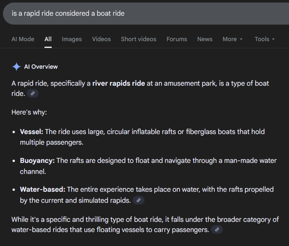The width and height of the screenshot is (289, 246).
Task: Click the AI Overview heading label
Action: coord(41,67)
